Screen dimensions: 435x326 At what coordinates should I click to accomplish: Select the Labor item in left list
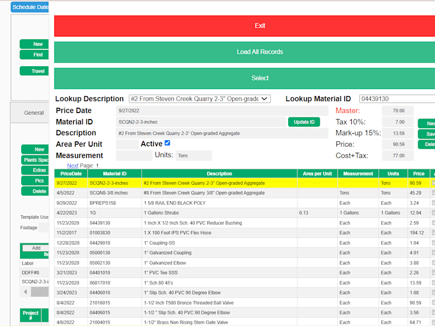[34, 264]
